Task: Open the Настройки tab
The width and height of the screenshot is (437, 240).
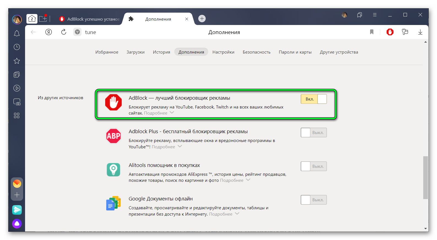Action: click(223, 52)
